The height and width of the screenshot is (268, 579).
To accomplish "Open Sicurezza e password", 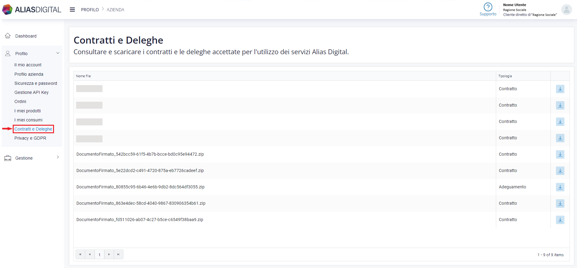I will (x=36, y=83).
